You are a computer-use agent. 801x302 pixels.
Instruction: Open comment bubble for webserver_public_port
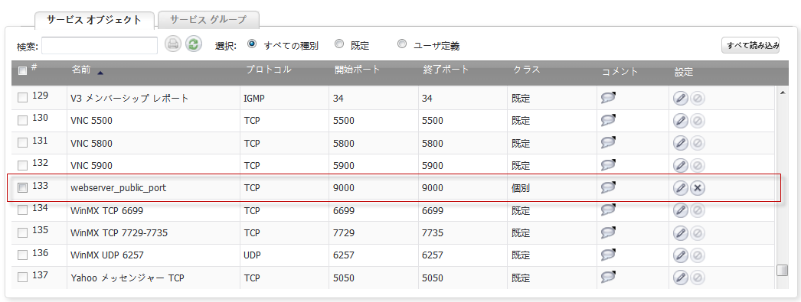click(x=608, y=188)
